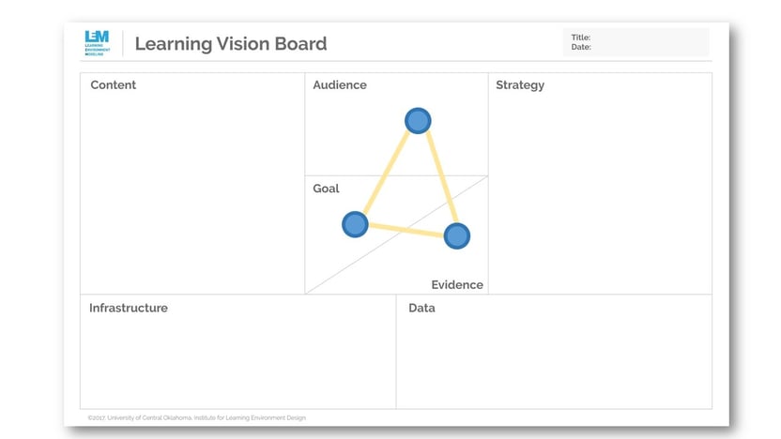Select the left blue circle node

coord(355,224)
